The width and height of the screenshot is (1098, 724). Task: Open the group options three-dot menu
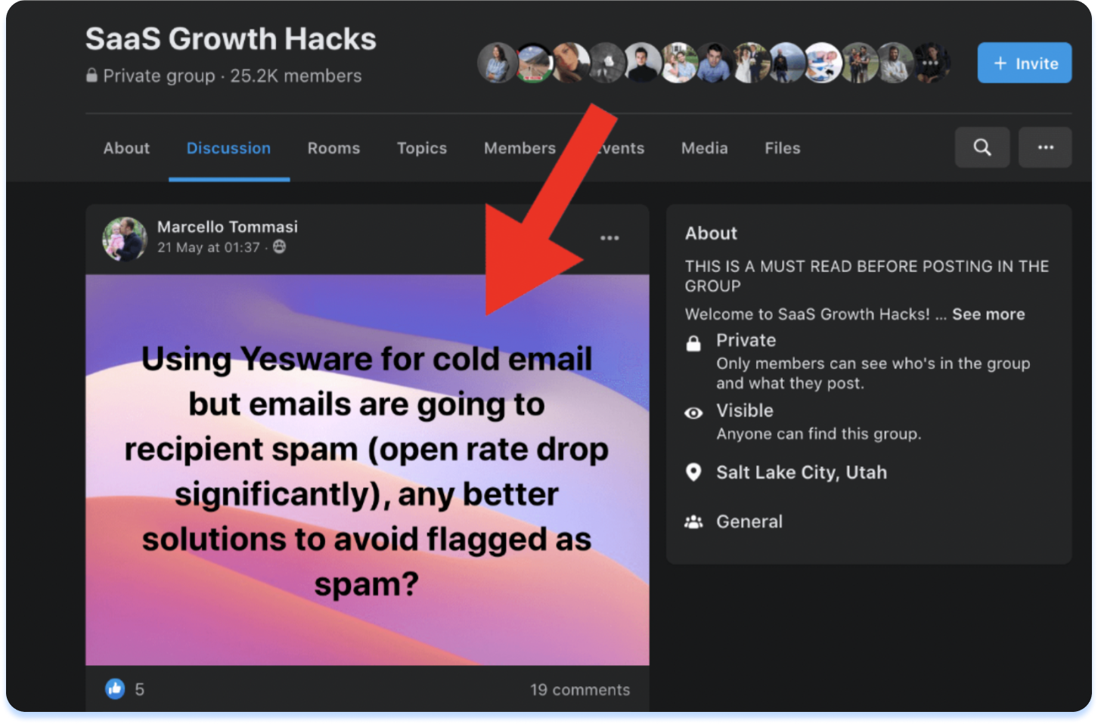pyautogui.click(x=1045, y=147)
